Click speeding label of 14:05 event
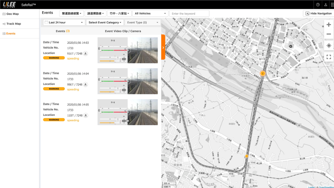 (x=73, y=120)
